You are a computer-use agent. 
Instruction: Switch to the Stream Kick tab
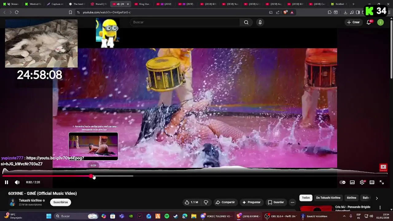point(11,4)
